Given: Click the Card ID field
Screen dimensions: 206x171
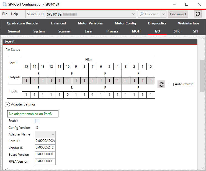Looking at the screenshot, I should 45,141.
